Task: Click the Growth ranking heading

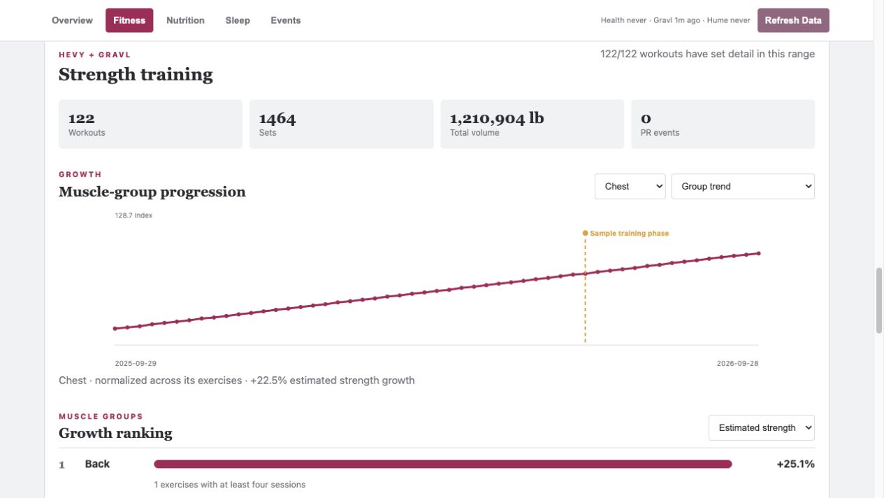Action: (x=115, y=433)
